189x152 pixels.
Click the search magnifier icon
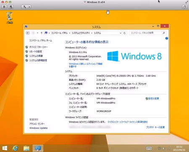164,33
